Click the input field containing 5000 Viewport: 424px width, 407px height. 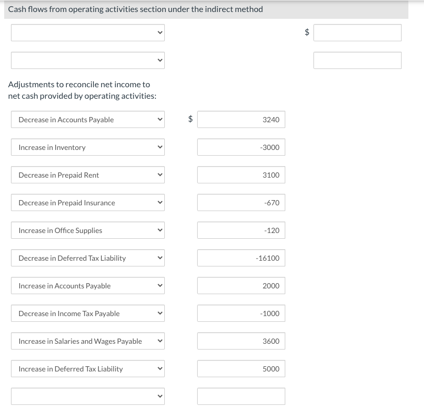[241, 368]
